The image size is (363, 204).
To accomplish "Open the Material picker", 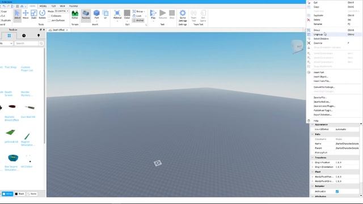I will (117, 15).
